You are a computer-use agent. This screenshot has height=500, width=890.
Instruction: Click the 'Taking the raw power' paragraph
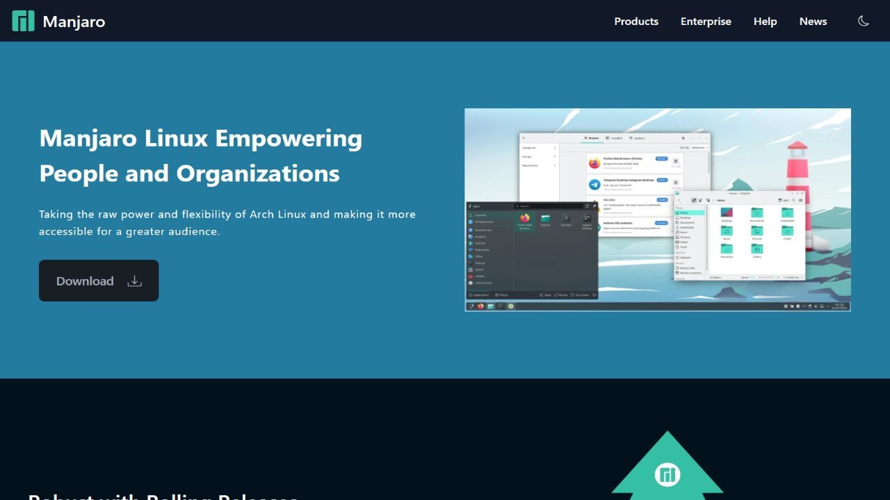(x=227, y=222)
